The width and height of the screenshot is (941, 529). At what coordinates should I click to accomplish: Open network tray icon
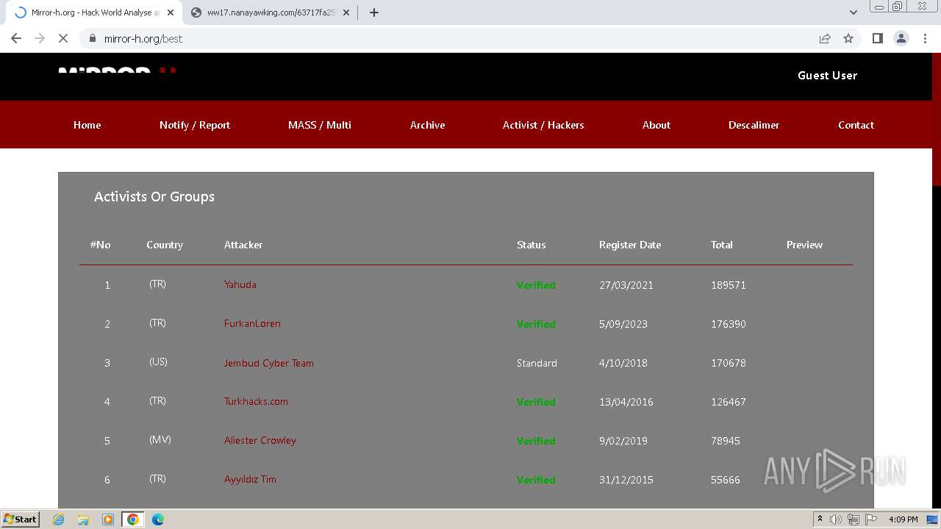[854, 519]
